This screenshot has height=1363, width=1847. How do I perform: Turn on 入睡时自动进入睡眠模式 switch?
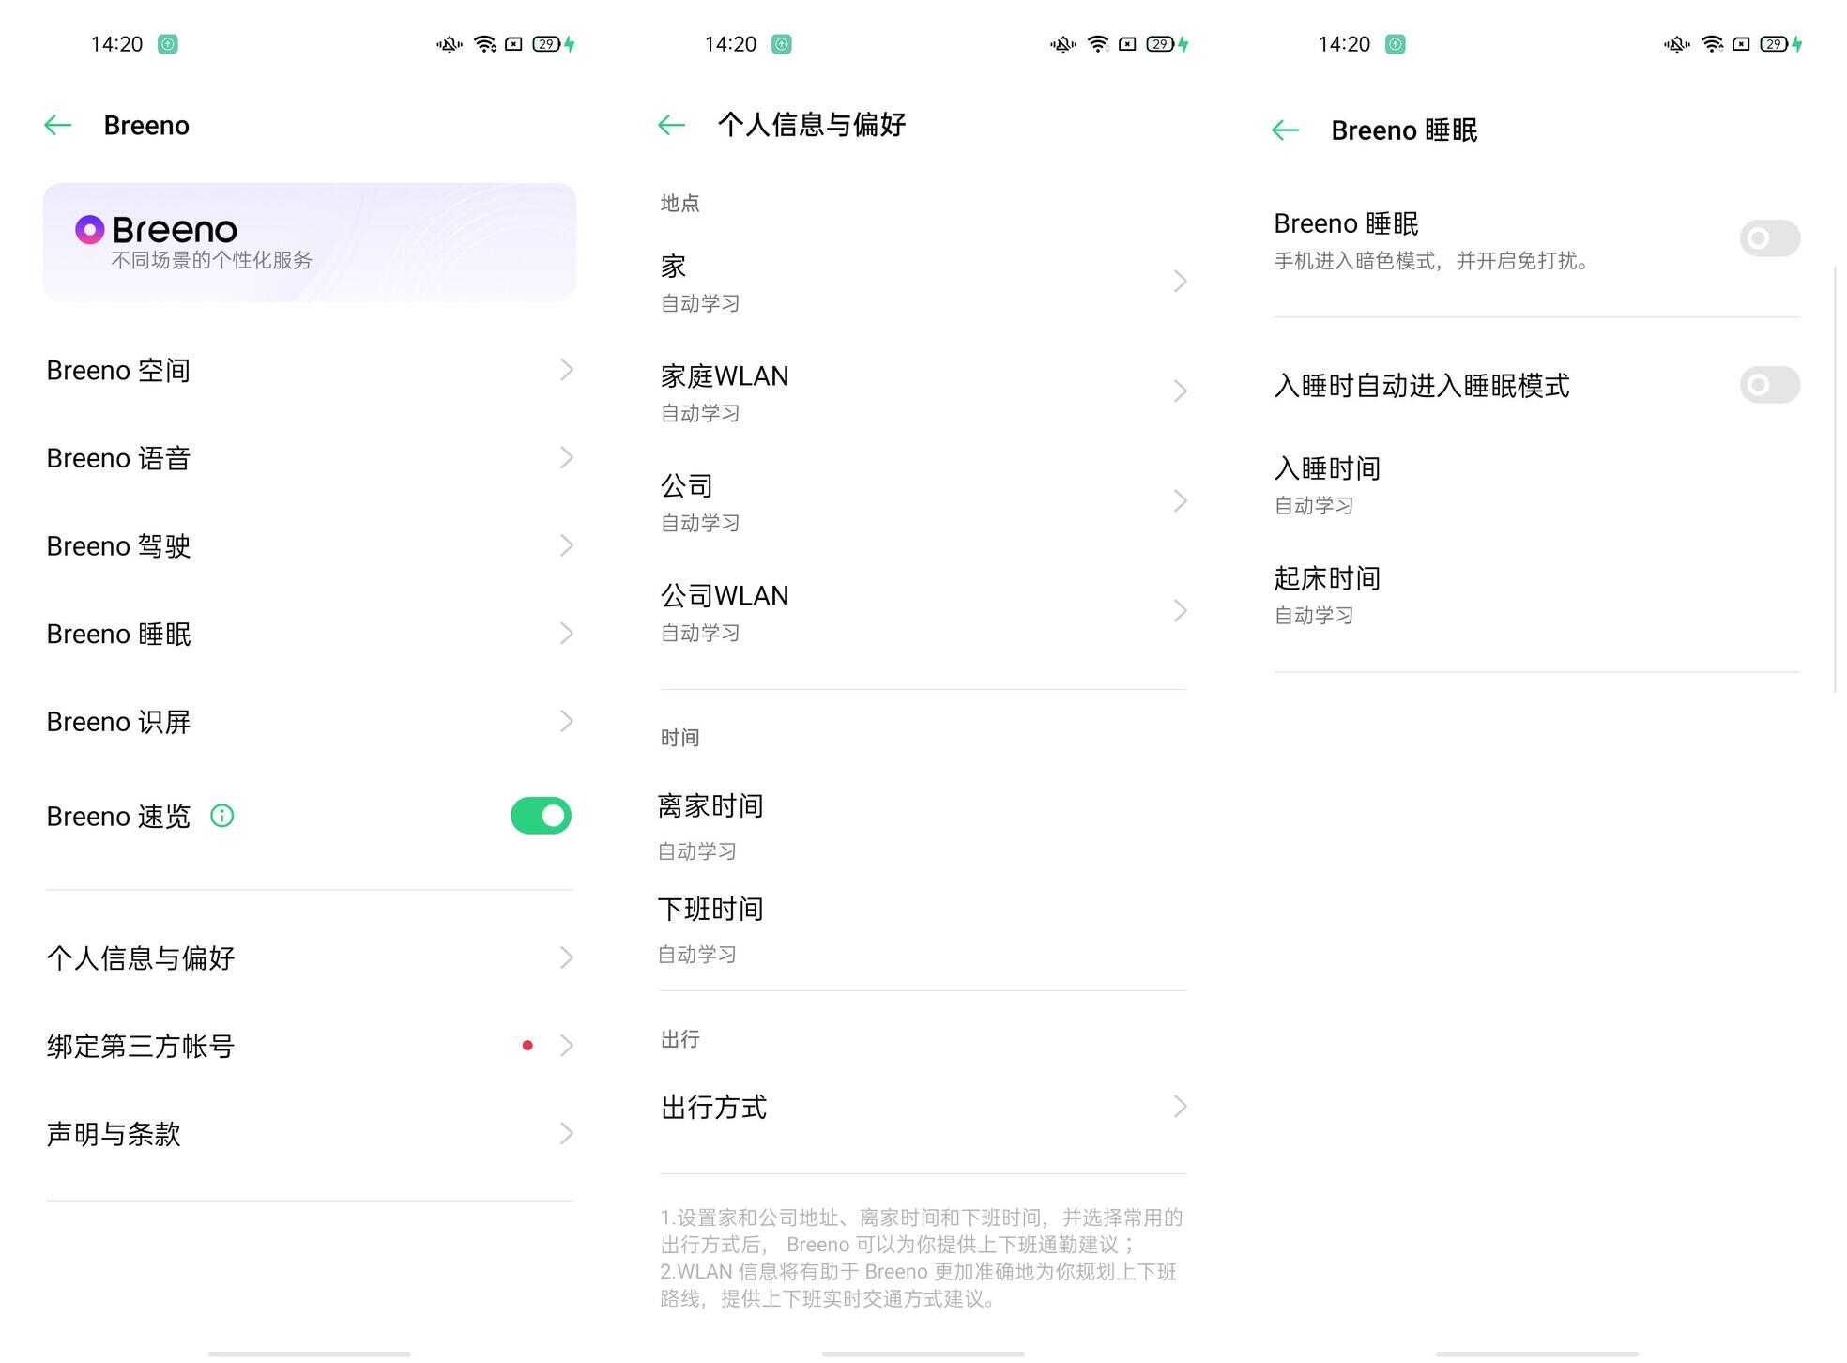[1769, 385]
